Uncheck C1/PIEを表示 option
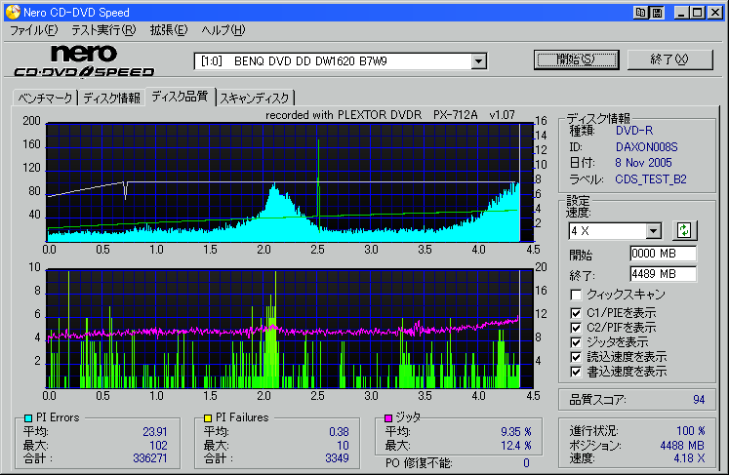Screen dimensions: 729x475 (x=577, y=312)
